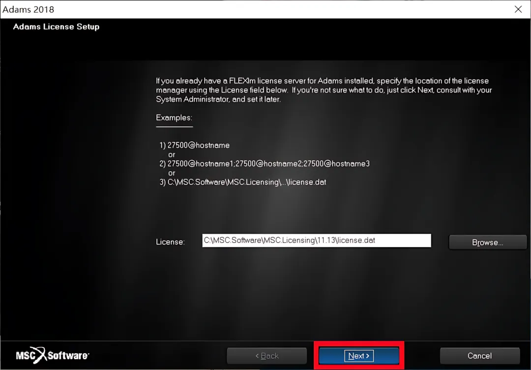Open the Browse file dialog
The width and height of the screenshot is (531, 370).
pos(487,242)
